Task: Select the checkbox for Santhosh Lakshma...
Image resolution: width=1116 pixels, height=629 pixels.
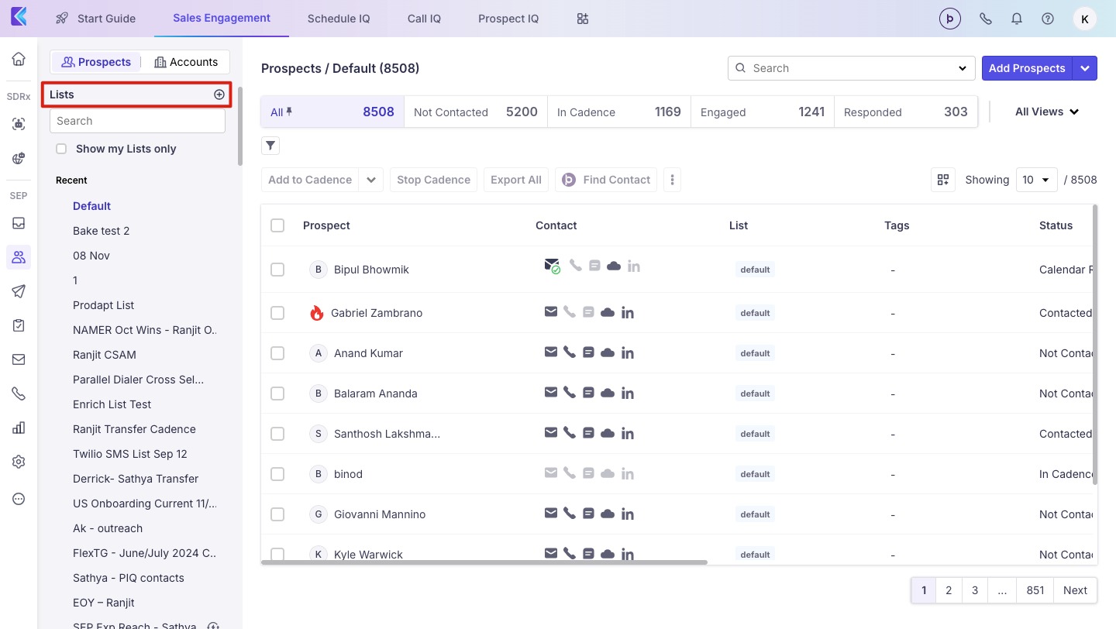Action: 277,434
